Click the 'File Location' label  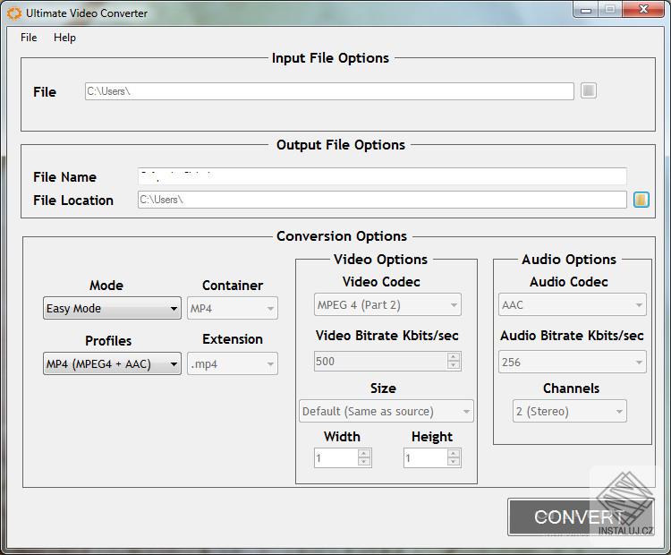73,200
